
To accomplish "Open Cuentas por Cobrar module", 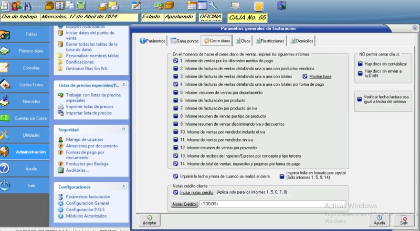I will tap(31, 118).
